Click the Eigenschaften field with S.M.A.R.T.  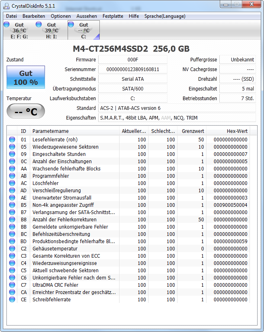[x=177, y=118]
